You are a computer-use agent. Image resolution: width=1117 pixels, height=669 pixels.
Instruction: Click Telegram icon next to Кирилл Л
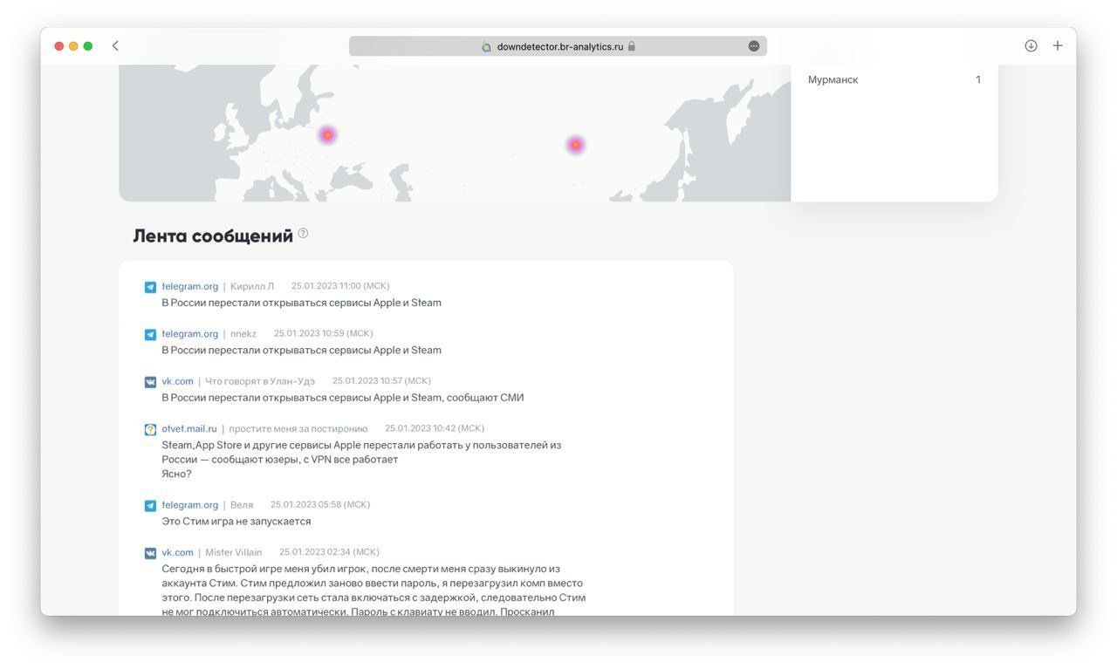pos(150,287)
